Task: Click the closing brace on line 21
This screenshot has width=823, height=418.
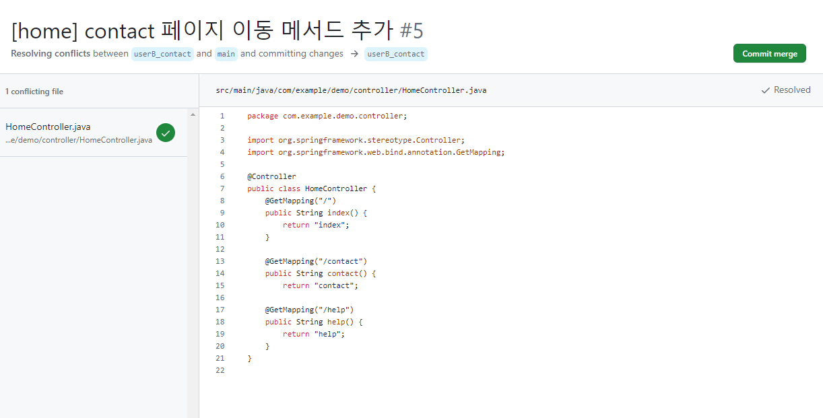Action: point(249,358)
